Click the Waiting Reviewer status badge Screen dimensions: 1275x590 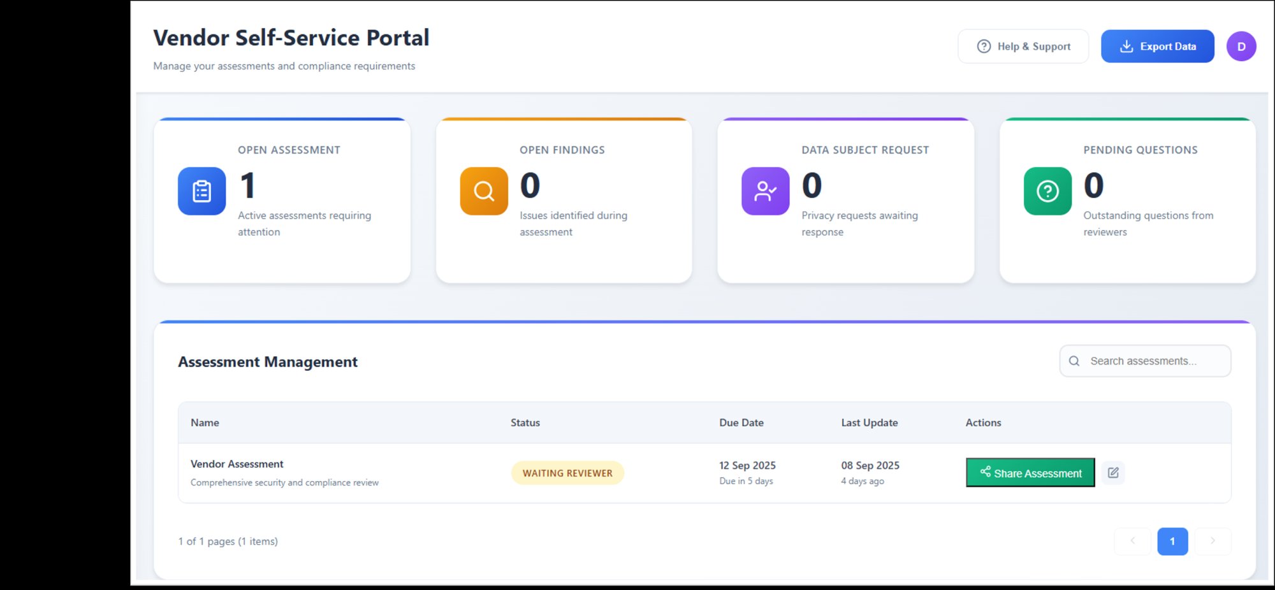point(567,472)
